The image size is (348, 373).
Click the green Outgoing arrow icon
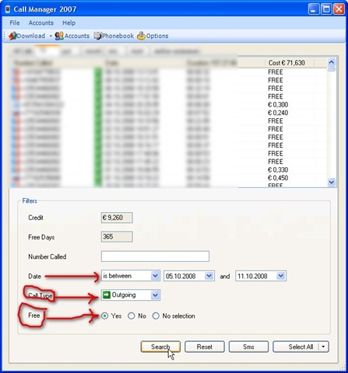(107, 295)
